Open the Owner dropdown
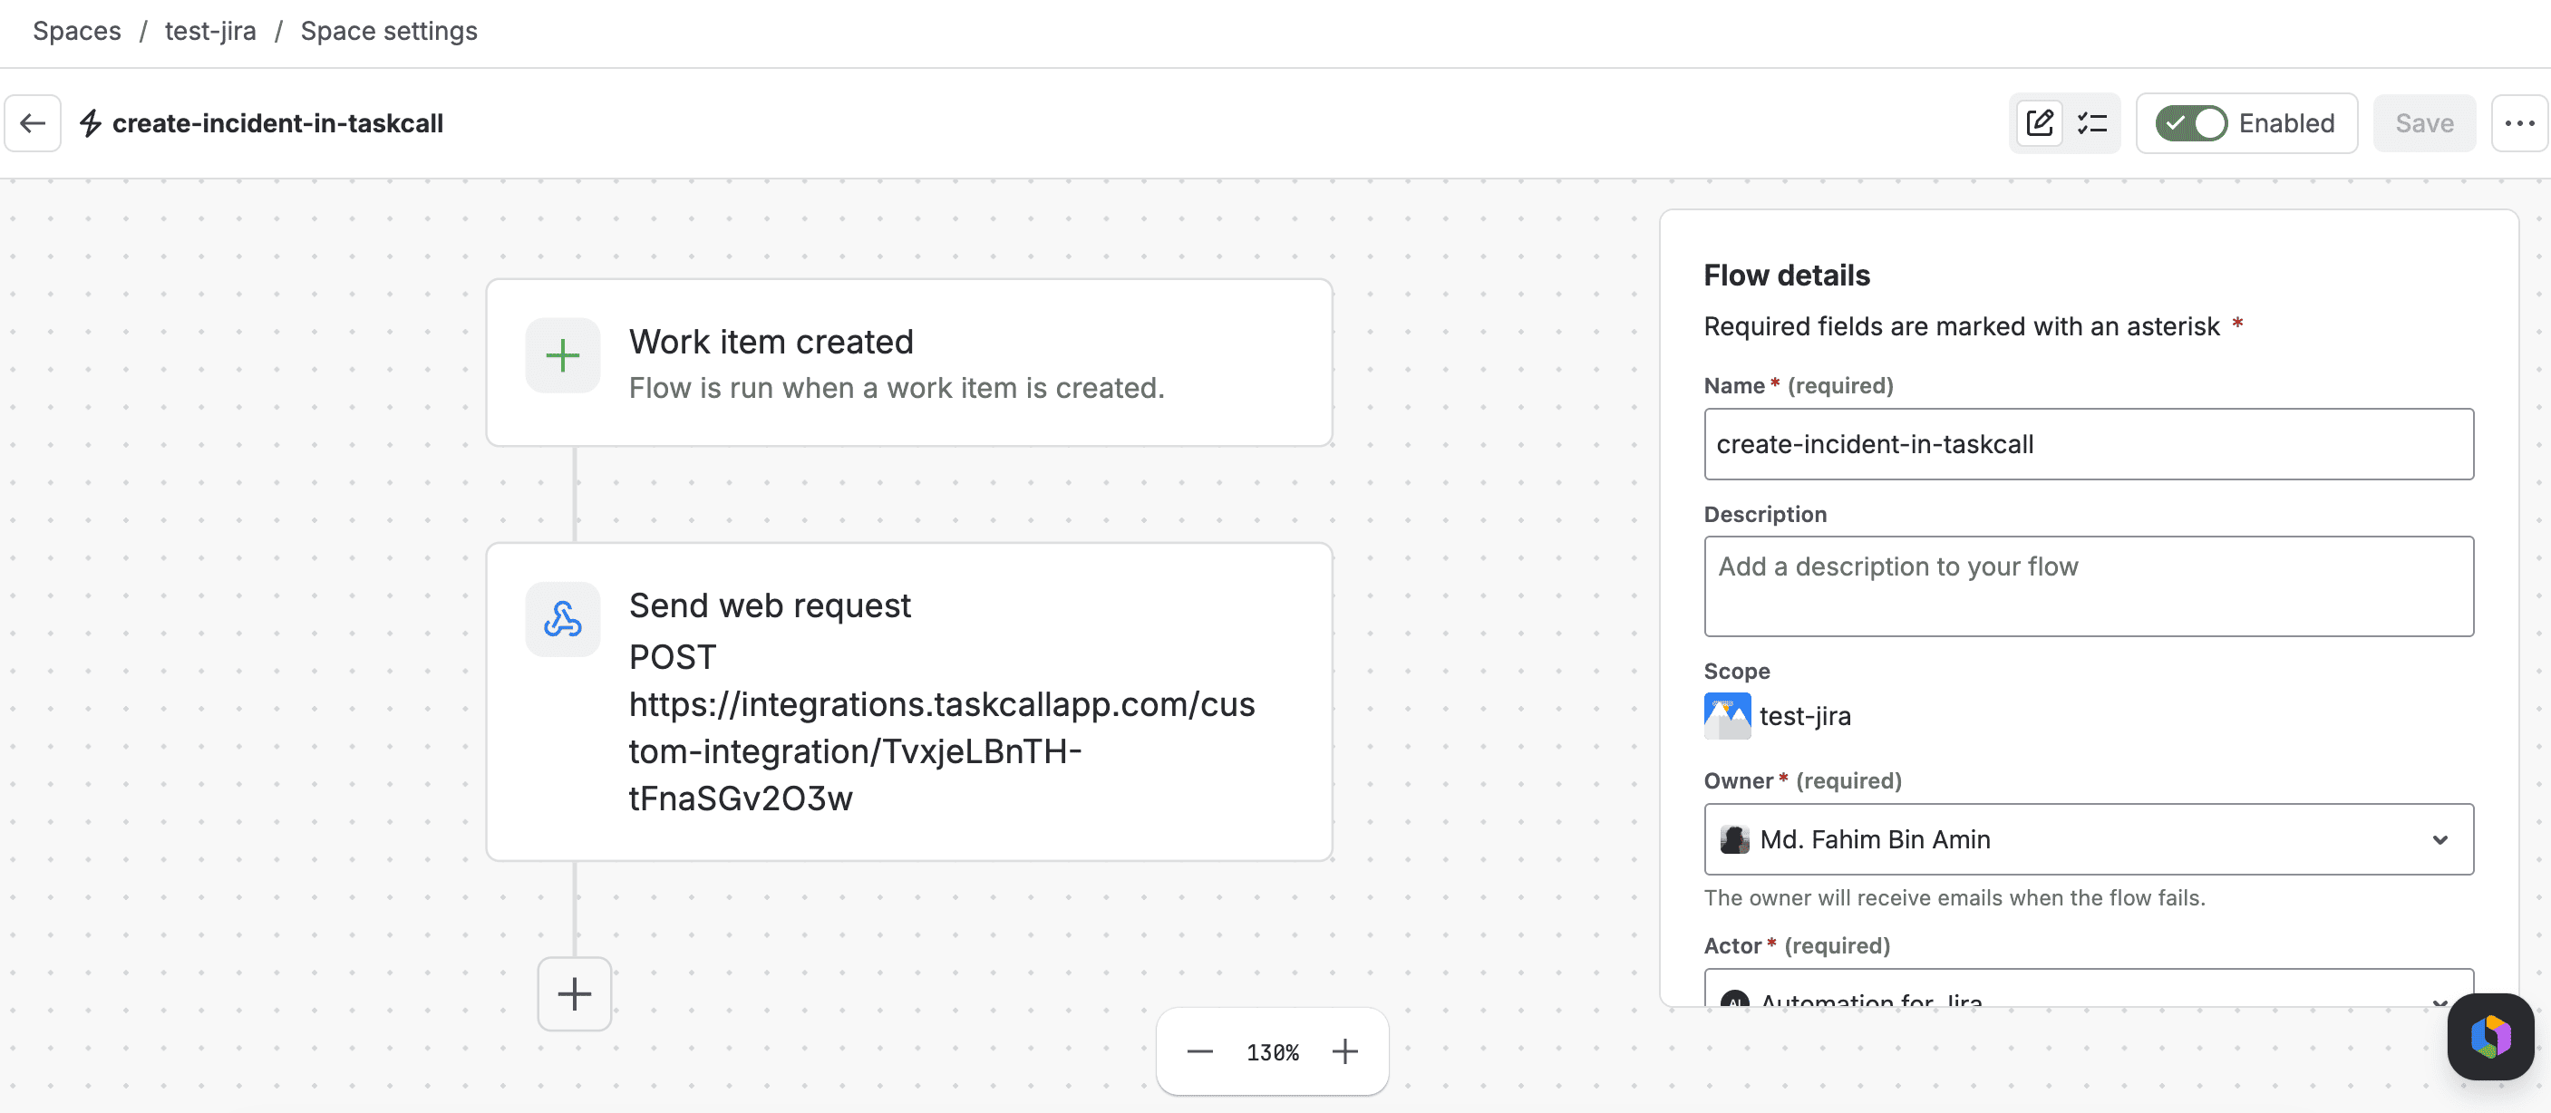The height and width of the screenshot is (1113, 2551). point(2089,838)
